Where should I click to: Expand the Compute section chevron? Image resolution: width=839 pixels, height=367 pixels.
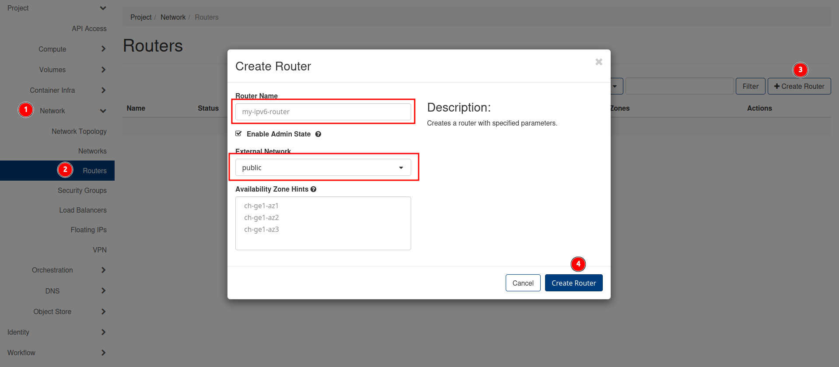click(103, 49)
